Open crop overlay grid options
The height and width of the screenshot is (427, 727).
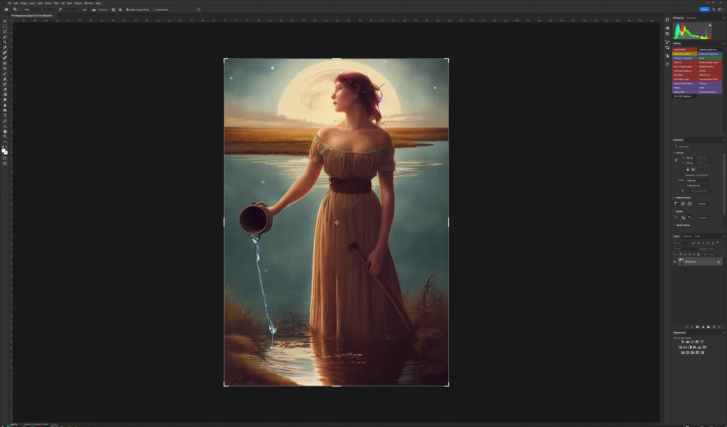(x=114, y=10)
